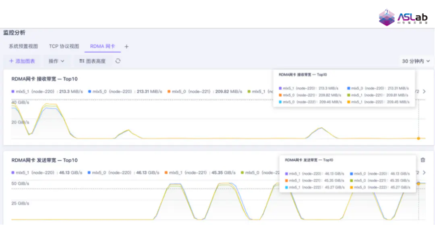
Task: Toggle mlx5_0 (node-220) 46.13 GiB/s legend entry
Action: [x=124, y=172]
